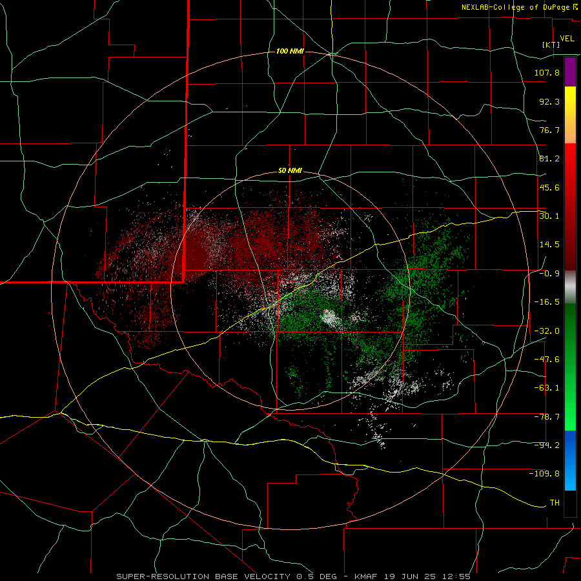Click the -0.9 legend value
The width and height of the screenshot is (581, 581).
(549, 274)
